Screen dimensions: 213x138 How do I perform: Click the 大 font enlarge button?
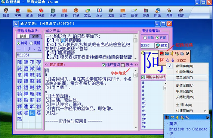pos(131,65)
